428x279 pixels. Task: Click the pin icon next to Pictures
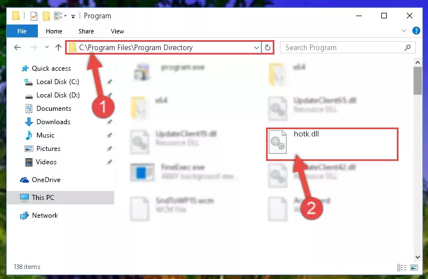pyautogui.click(x=110, y=149)
